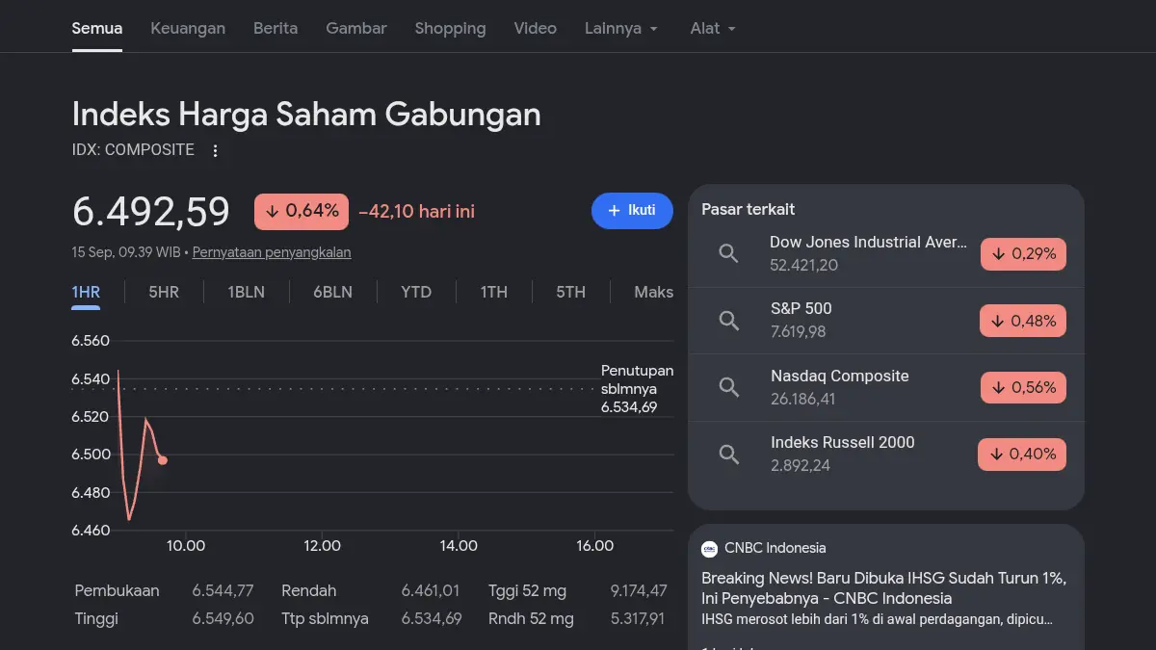Expand the Lainnya dropdown
1156x650 pixels.
(621, 28)
